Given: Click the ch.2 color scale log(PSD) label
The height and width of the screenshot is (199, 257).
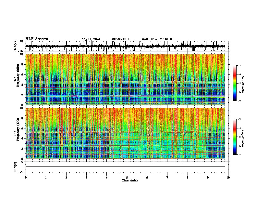Looking at the screenshot, I should point(243,139).
